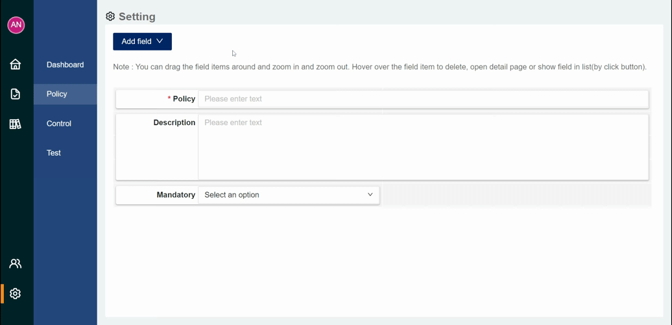Click the Policy field label

point(184,99)
